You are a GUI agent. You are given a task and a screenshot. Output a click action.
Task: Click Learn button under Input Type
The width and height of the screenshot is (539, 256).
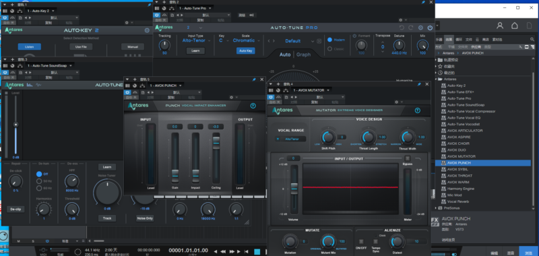click(195, 51)
